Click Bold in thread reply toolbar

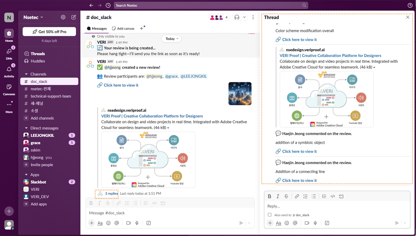tap(269, 196)
